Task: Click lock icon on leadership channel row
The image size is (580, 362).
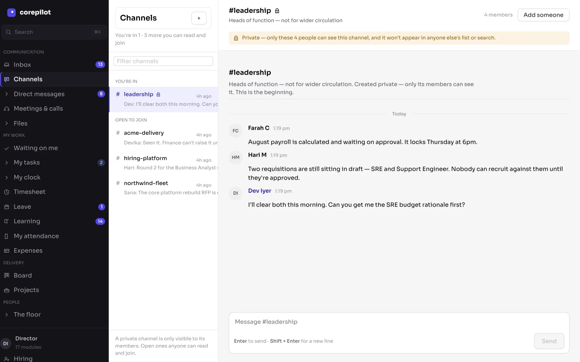Action: click(158, 95)
